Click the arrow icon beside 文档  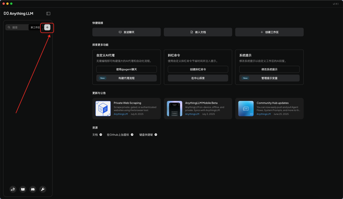[x=101, y=135]
